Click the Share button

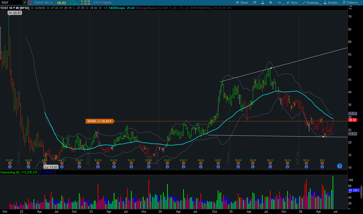[x=242, y=2]
